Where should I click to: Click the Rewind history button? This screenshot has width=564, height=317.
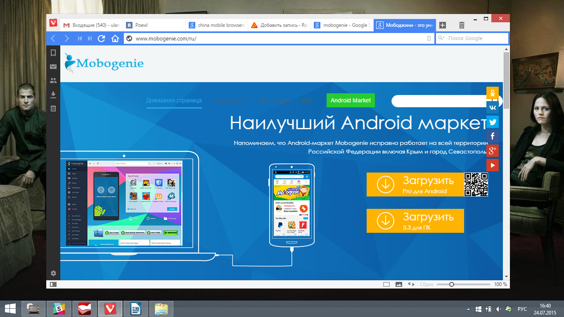click(80, 38)
